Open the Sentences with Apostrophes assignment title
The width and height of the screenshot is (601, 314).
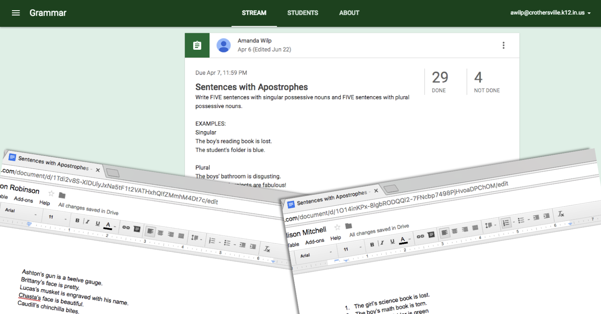tap(252, 87)
